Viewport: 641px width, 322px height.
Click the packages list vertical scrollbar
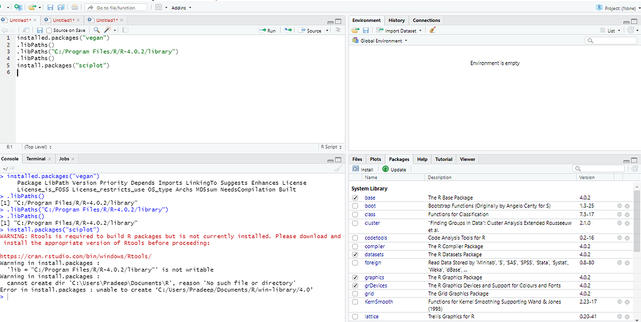[637, 221]
